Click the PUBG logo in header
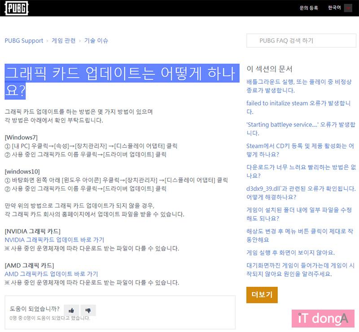This screenshot has width=359, height=332. coord(16,8)
